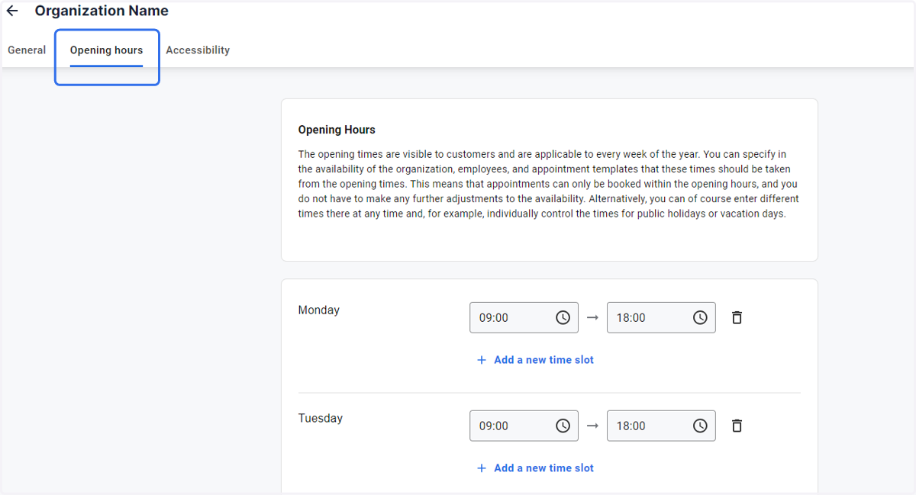916x495 pixels.
Task: Delete the Monday time slot
Action: (737, 318)
